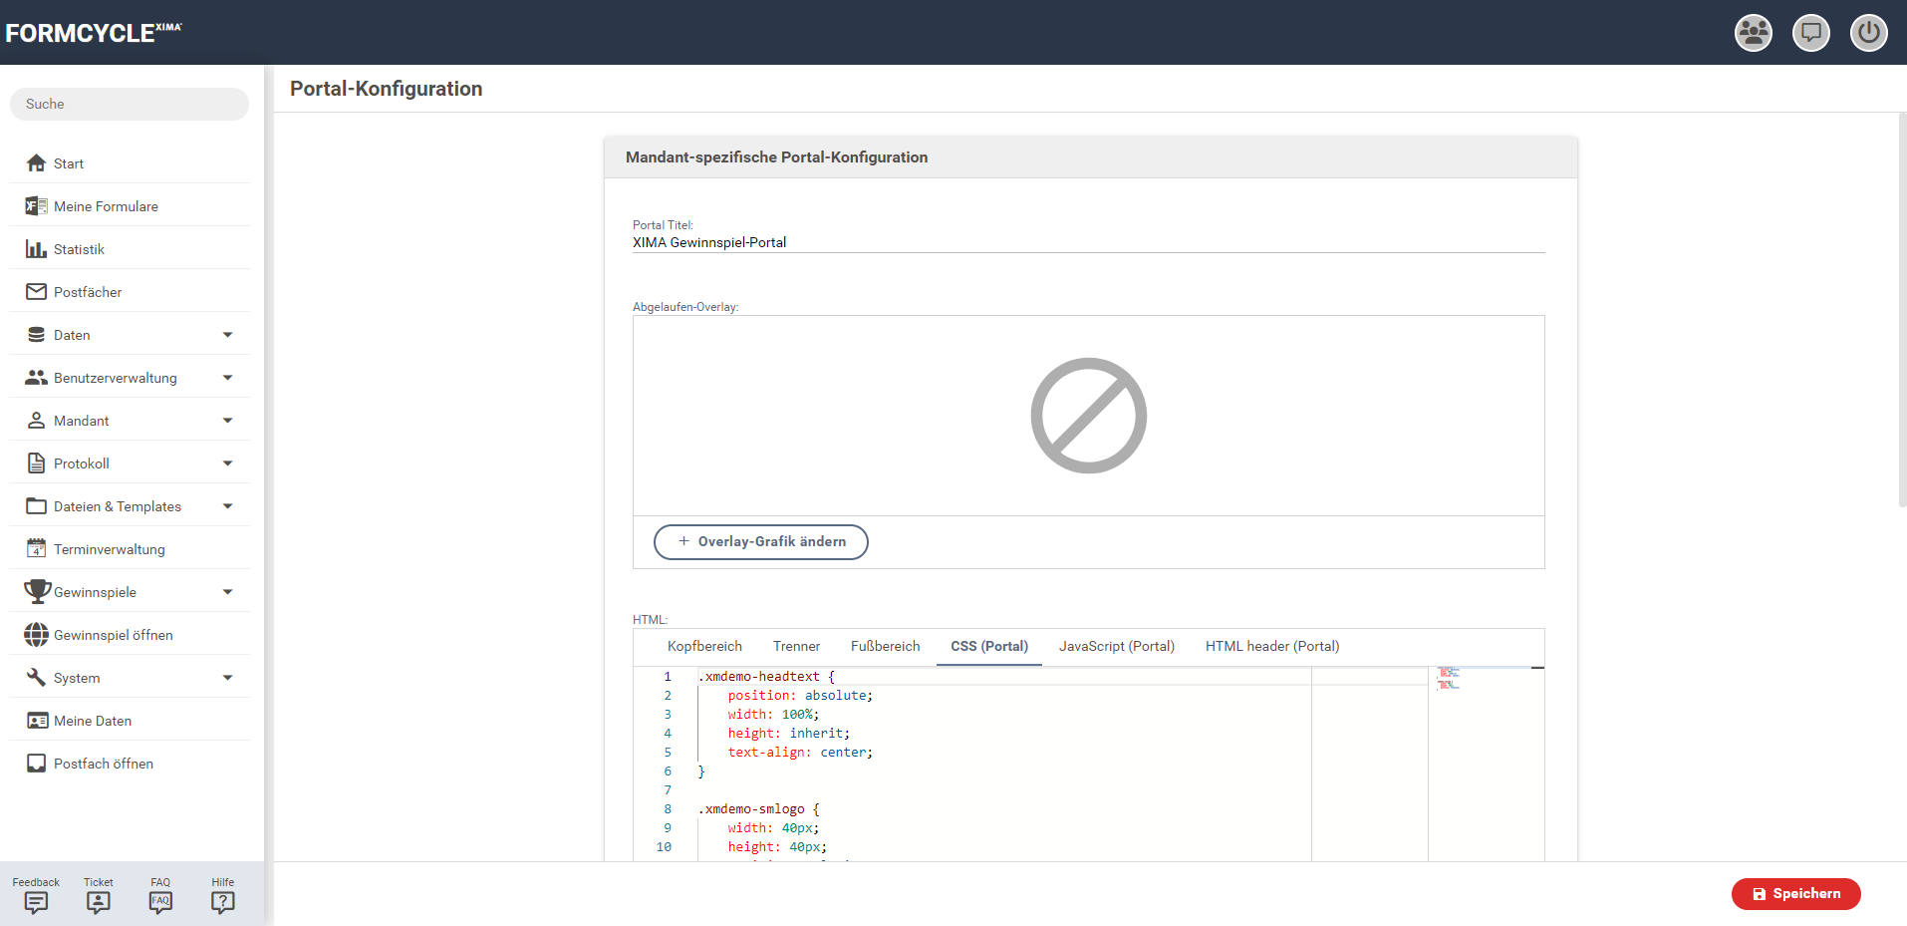
Task: Open the Feedback icon in bottom bar
Action: click(x=36, y=901)
